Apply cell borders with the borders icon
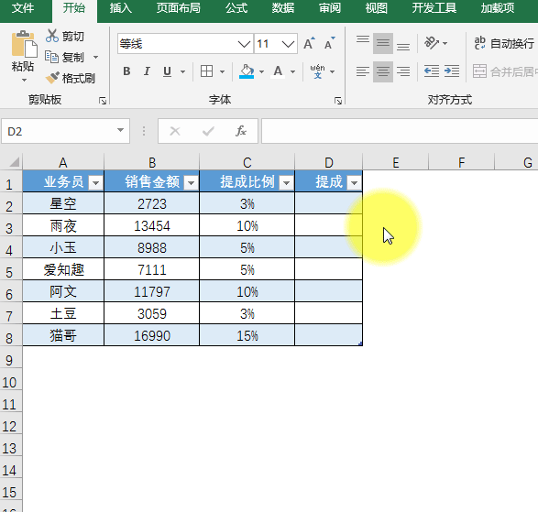 [206, 71]
